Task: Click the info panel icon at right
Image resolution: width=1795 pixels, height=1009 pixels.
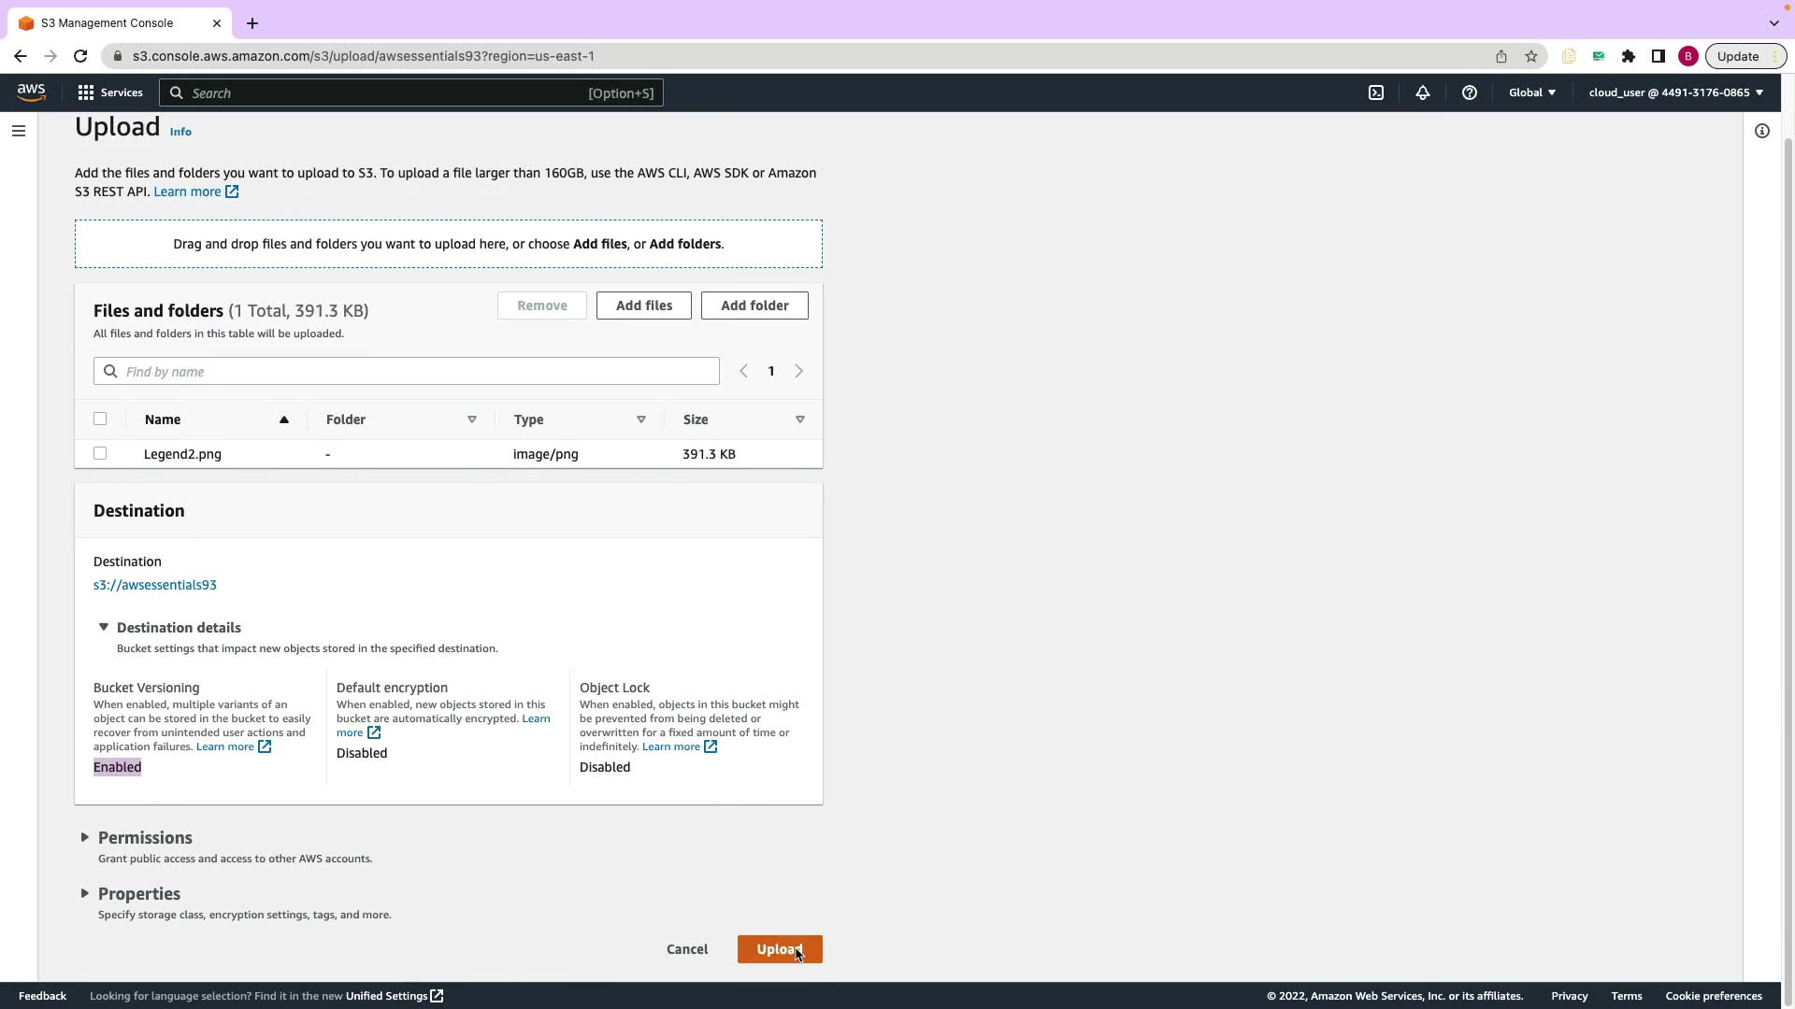Action: (x=1761, y=131)
